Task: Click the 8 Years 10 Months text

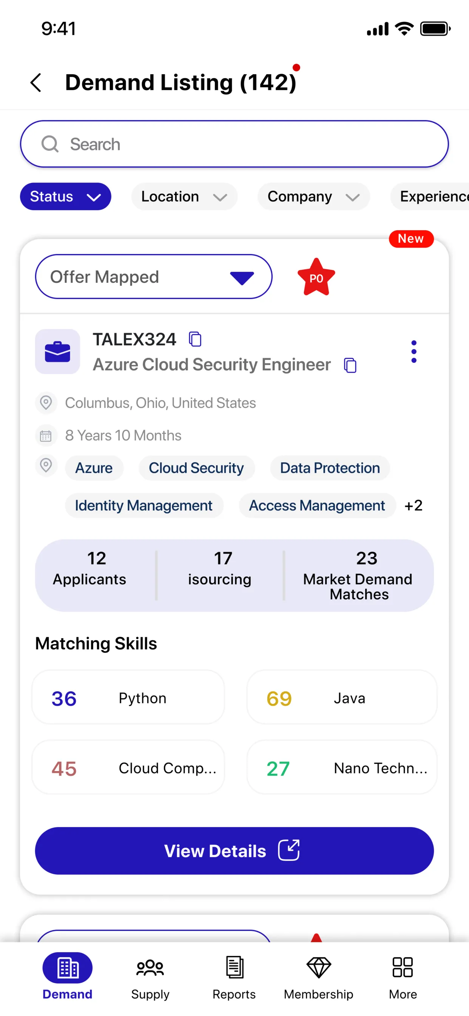Action: pyautogui.click(x=123, y=435)
